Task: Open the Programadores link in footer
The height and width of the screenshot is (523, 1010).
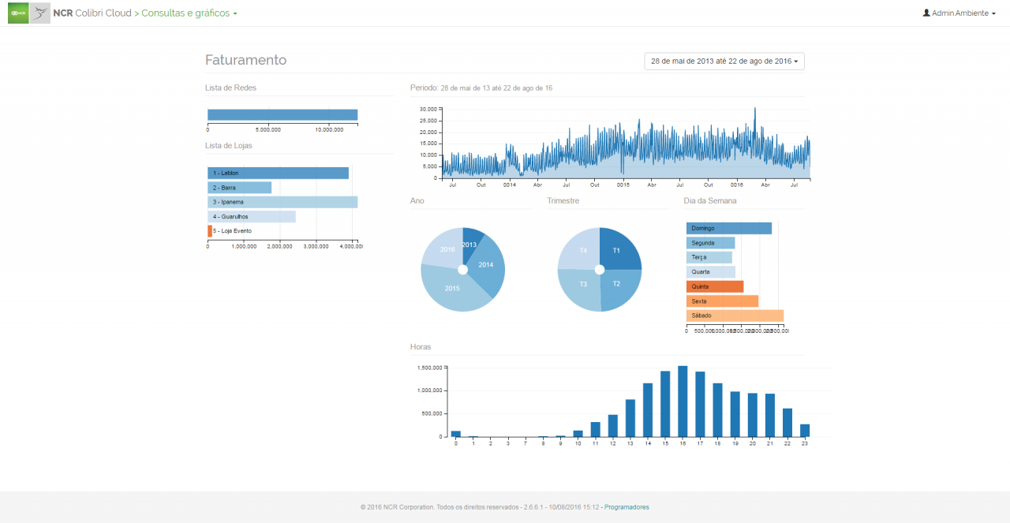Action: [x=627, y=507]
